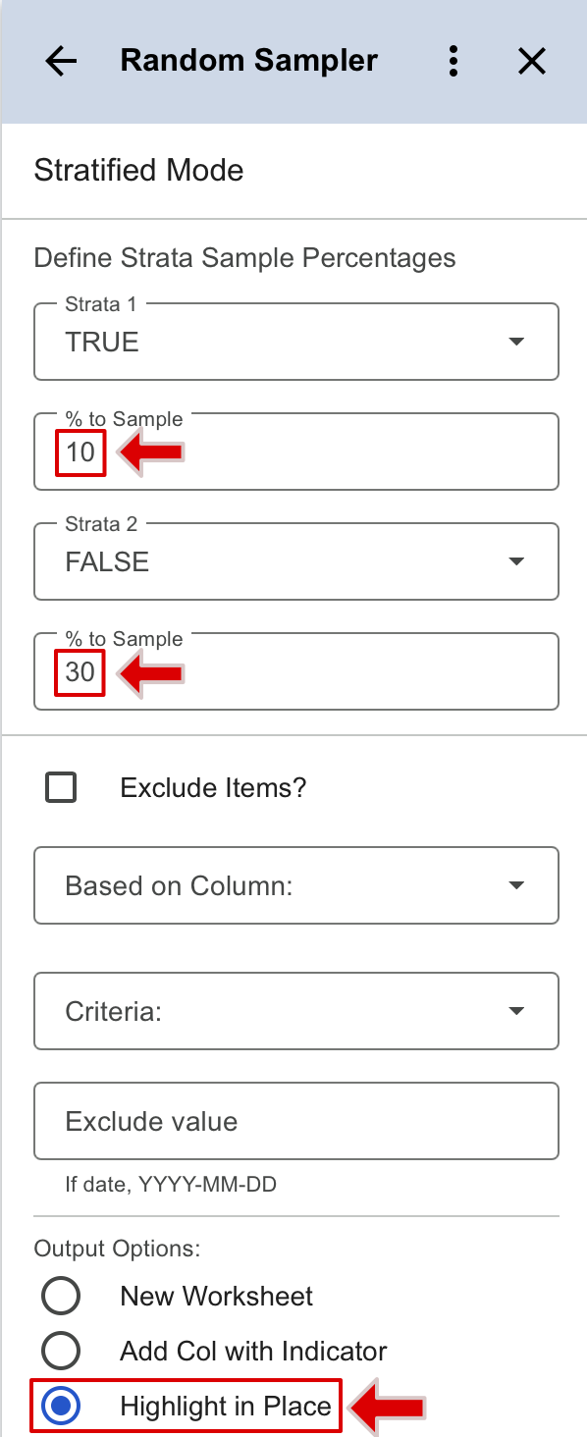Click the Output Options label
Screen dimensions: 587x1437
pos(99,1248)
